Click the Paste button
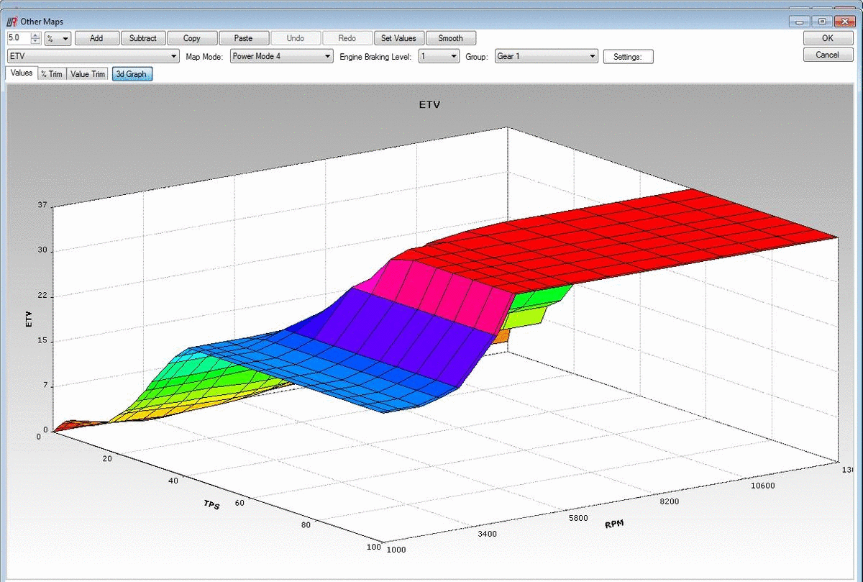Image resolution: width=863 pixels, height=582 pixels. pyautogui.click(x=243, y=38)
